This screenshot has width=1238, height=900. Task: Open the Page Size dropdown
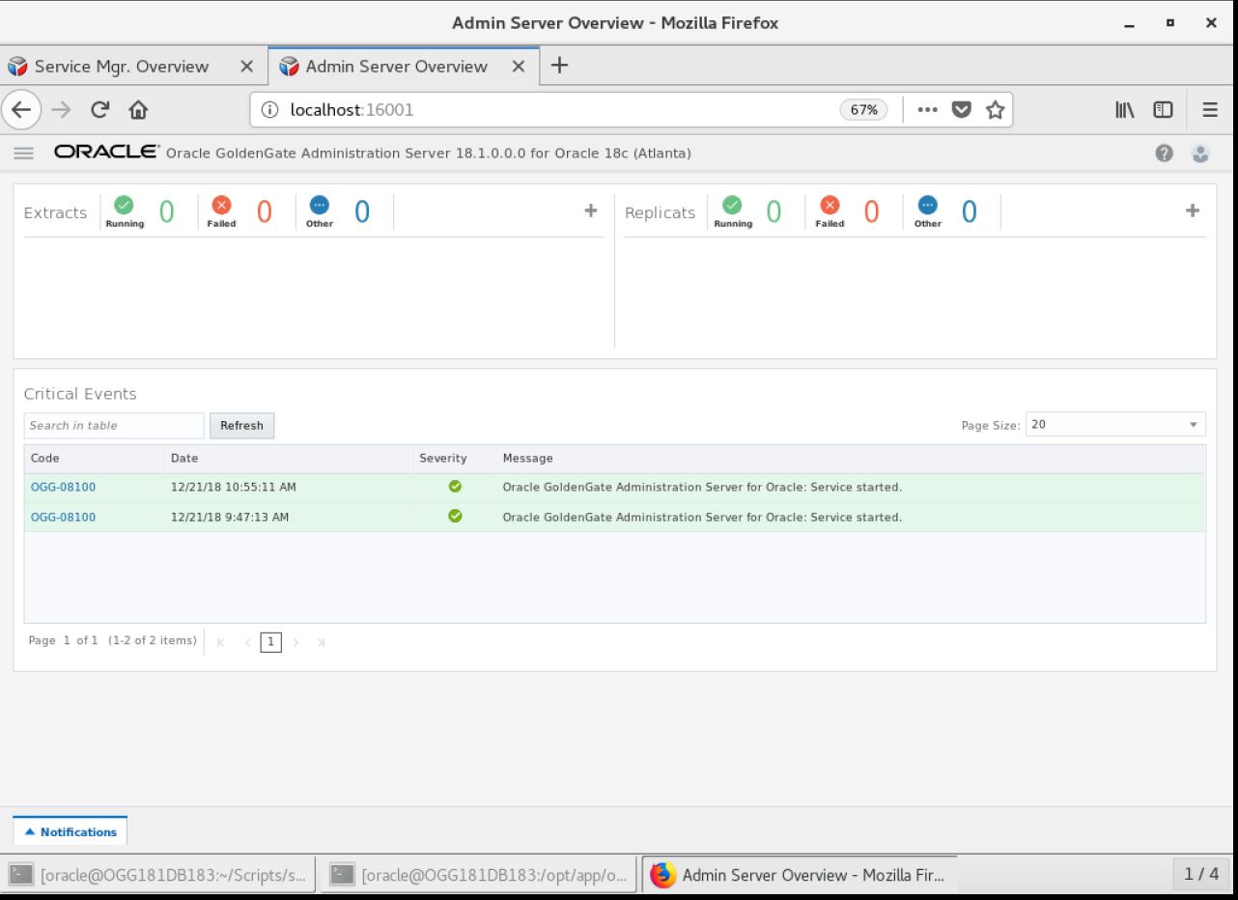1115,425
